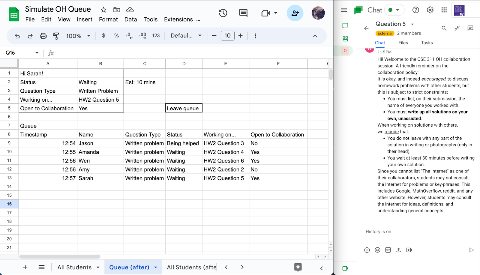Viewport: 480px width, 275px height.
Task: Send the chat message
Action: tap(471, 250)
